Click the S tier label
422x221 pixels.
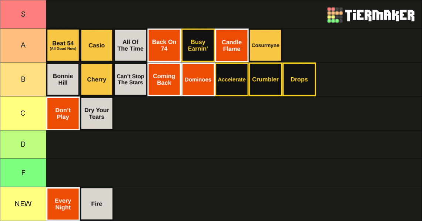click(23, 14)
